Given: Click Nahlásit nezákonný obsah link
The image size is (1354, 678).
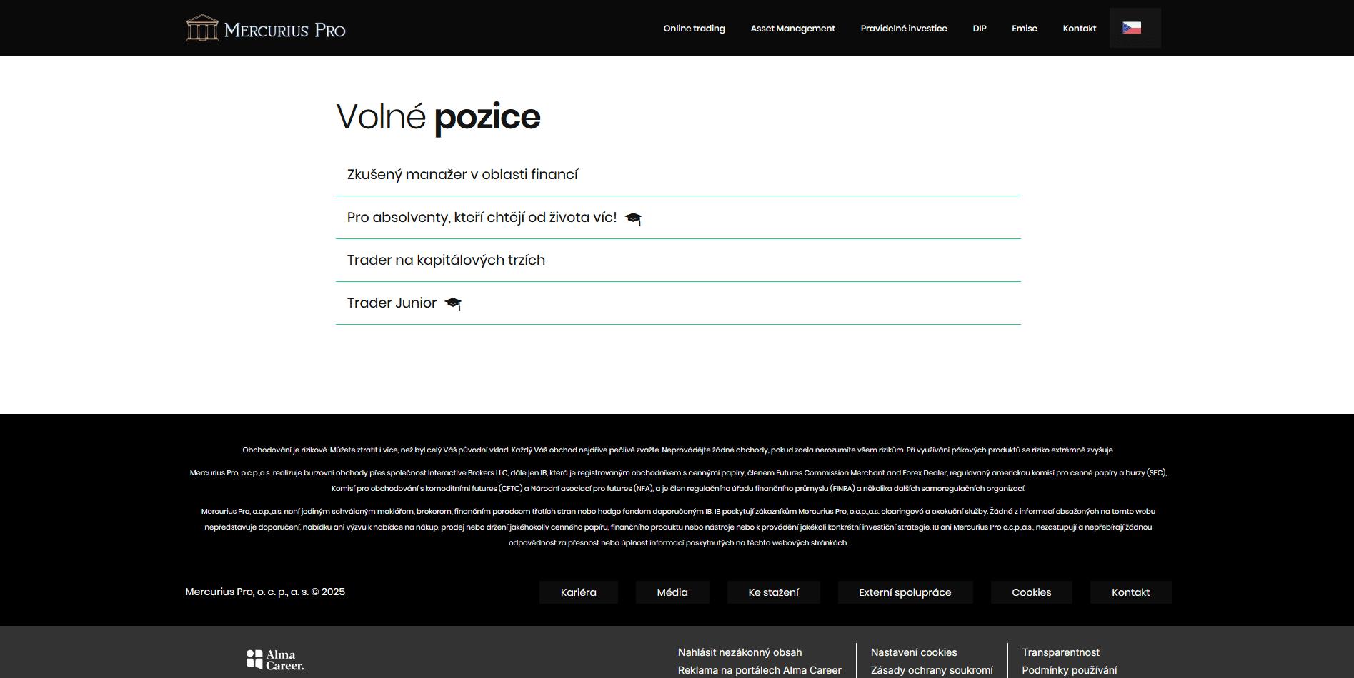Looking at the screenshot, I should pos(740,652).
